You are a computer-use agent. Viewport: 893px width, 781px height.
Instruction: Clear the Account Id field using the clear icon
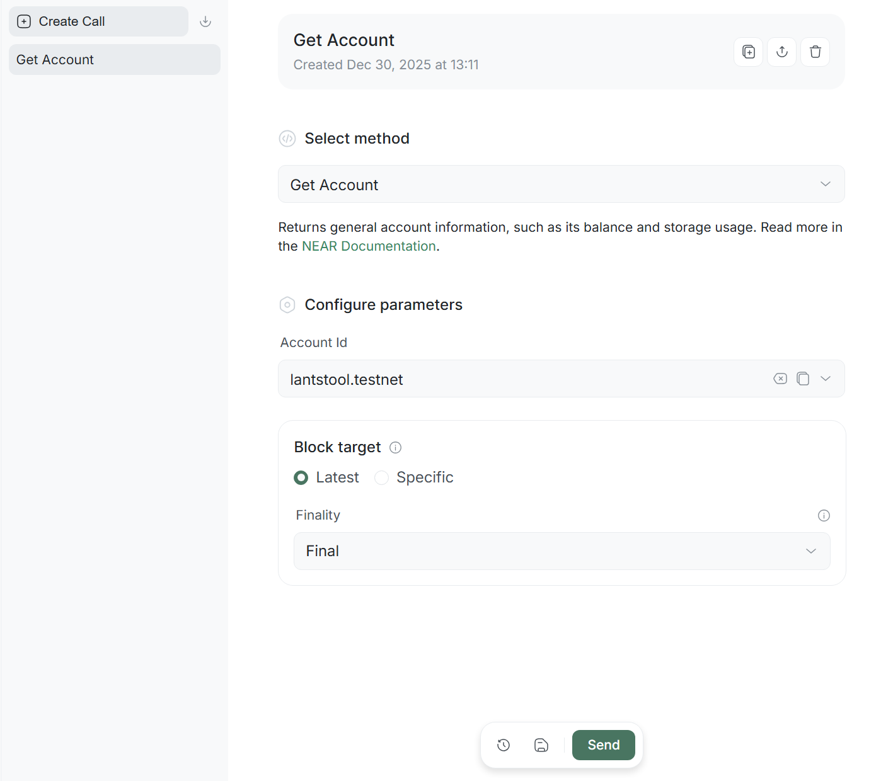780,379
